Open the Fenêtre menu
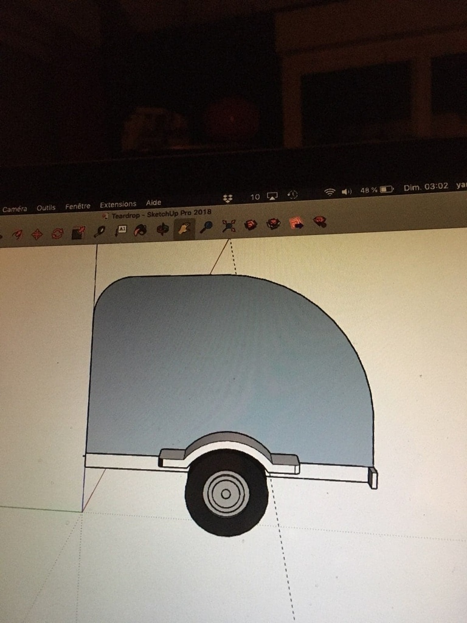 78,206
